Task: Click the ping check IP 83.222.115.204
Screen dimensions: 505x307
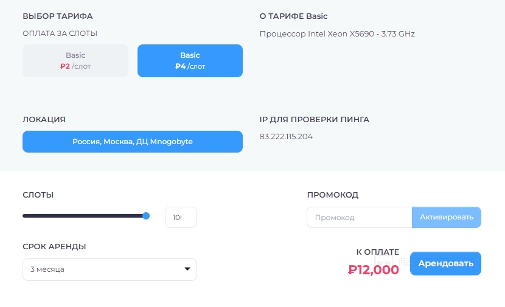Action: click(286, 137)
